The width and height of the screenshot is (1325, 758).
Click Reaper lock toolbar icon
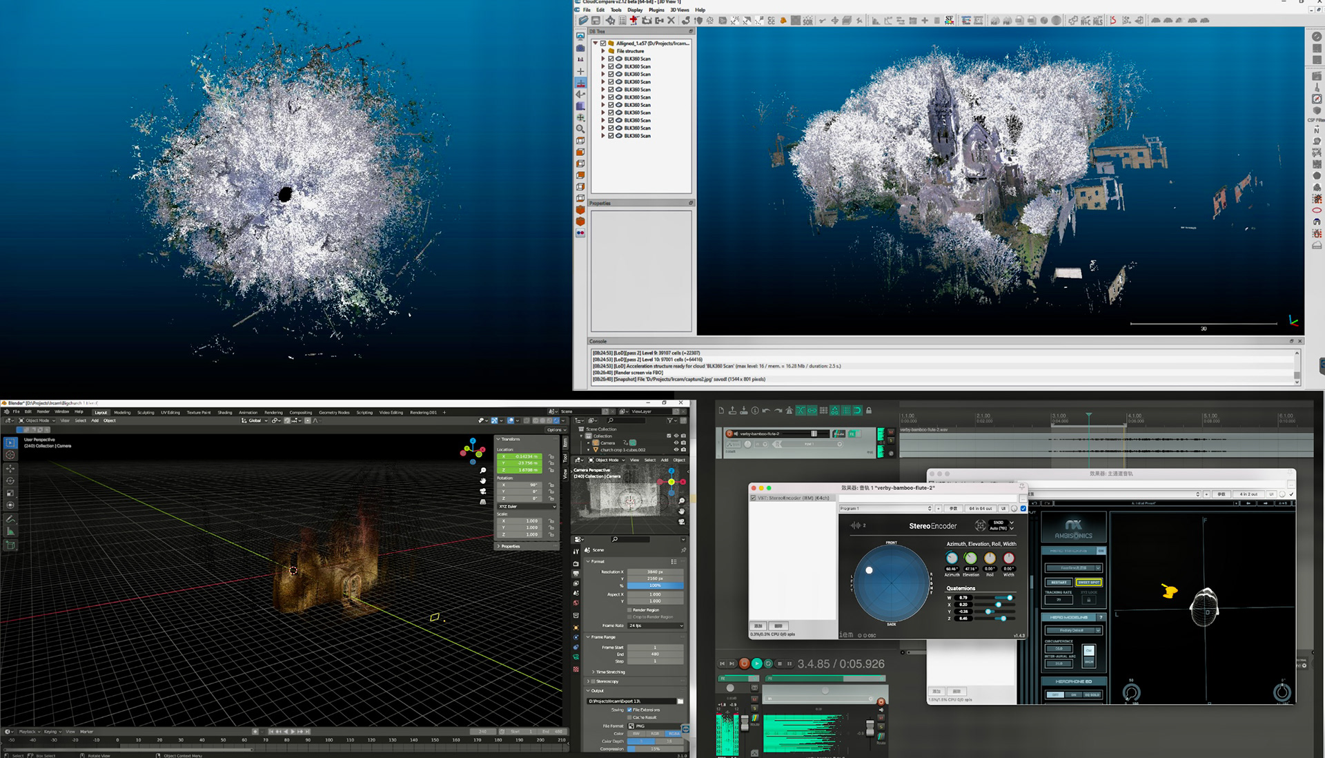[x=869, y=410]
